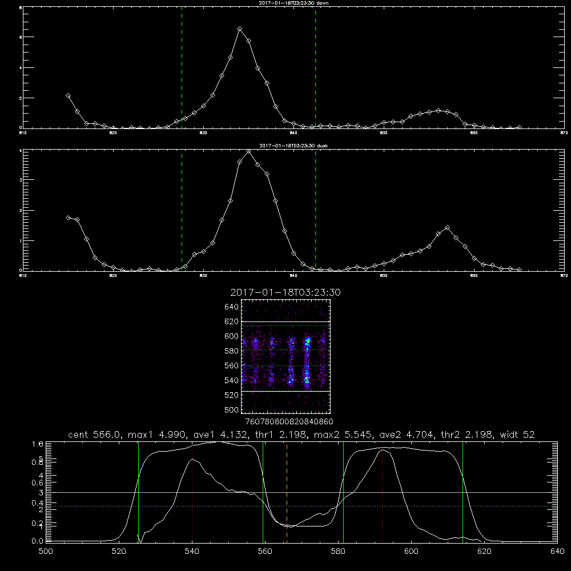The image size is (571, 571).
Task: Select the 'thr2 2.198' value in stats line
Action: coord(467,435)
